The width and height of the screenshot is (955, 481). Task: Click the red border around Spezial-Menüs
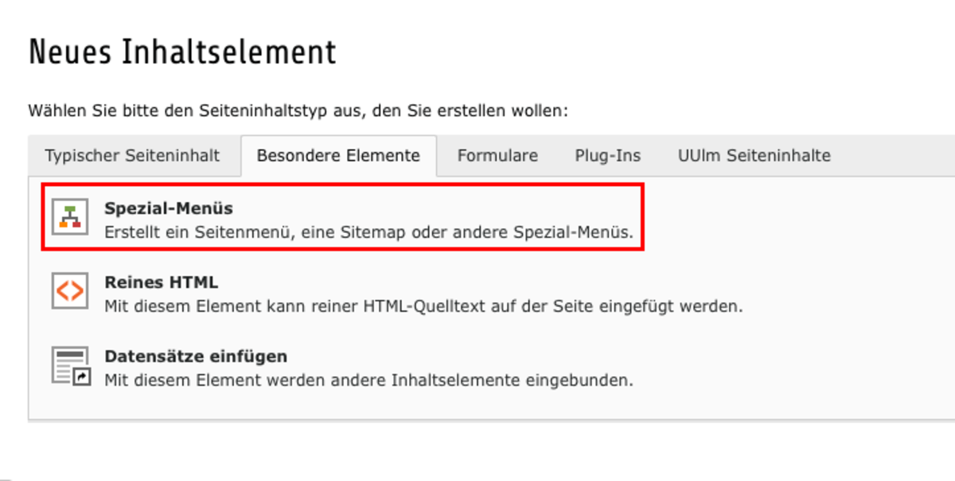click(x=643, y=217)
